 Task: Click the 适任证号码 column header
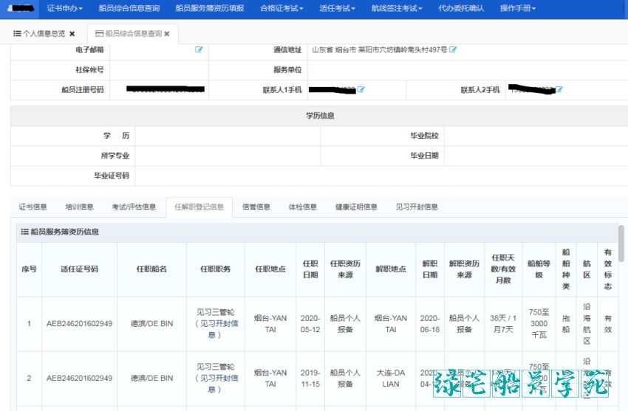coord(79,269)
